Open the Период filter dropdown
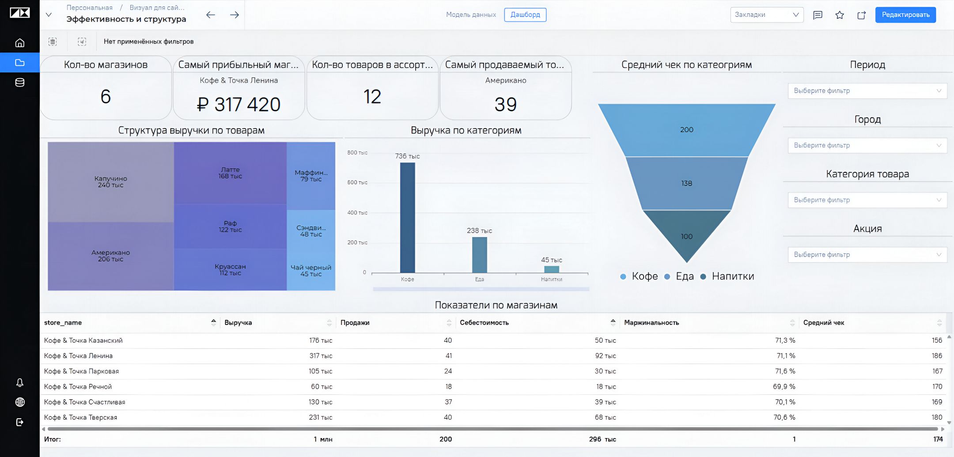Viewport: 954px width, 457px height. (x=867, y=91)
